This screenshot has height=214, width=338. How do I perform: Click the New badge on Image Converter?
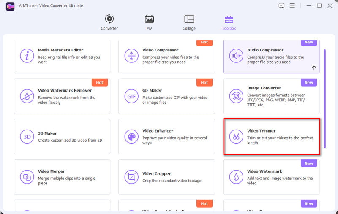click(x=309, y=82)
